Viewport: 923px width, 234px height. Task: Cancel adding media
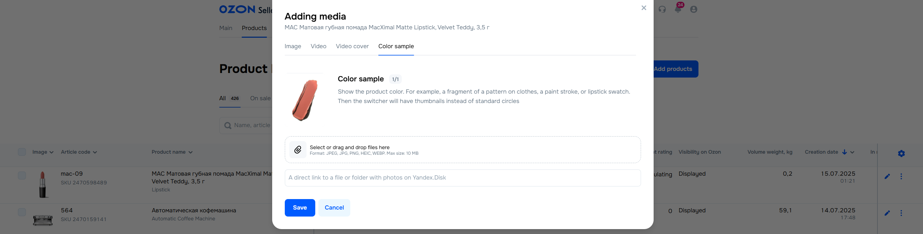pos(334,207)
